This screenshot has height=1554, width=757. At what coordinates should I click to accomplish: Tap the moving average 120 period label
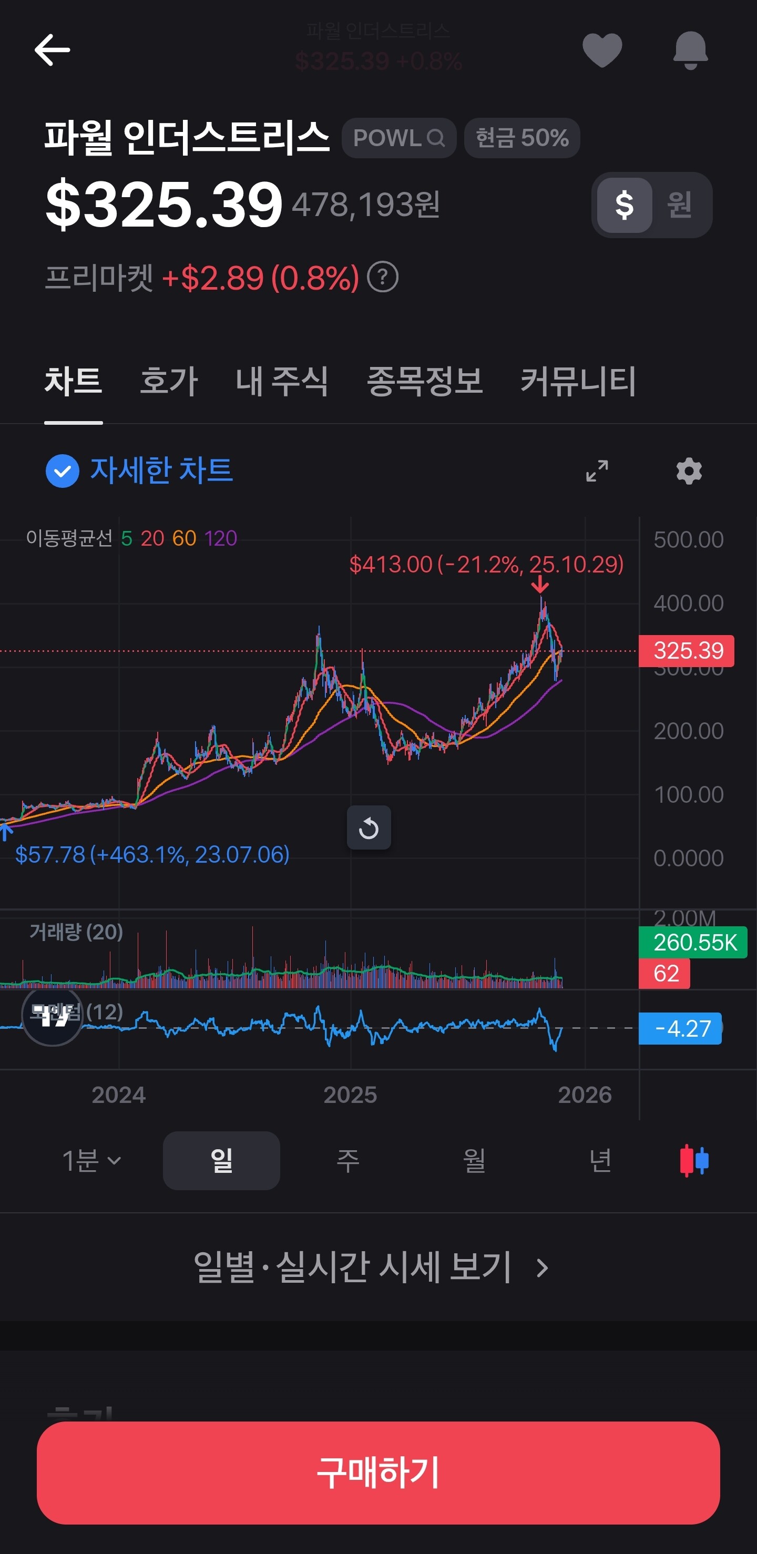(x=221, y=538)
